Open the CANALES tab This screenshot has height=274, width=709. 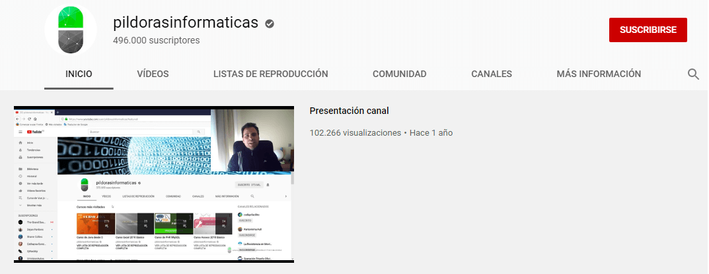tap(492, 74)
